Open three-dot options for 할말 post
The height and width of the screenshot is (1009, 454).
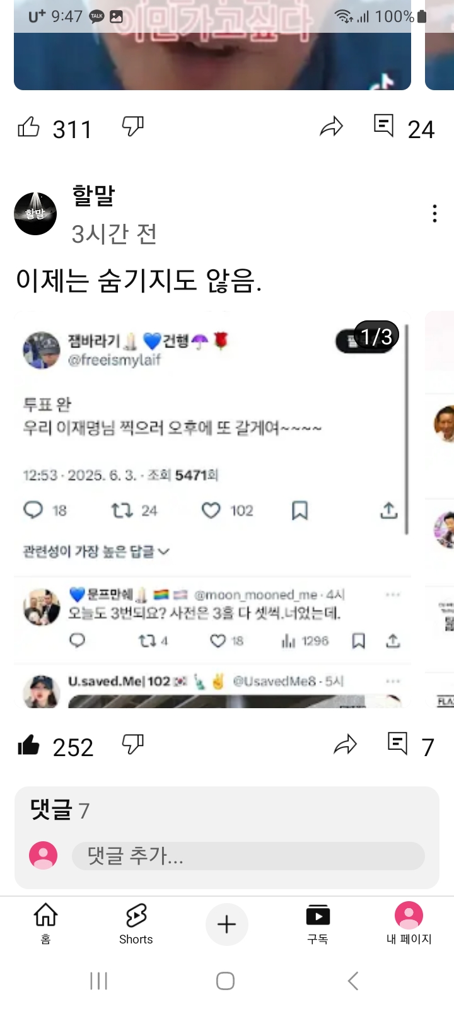434,214
